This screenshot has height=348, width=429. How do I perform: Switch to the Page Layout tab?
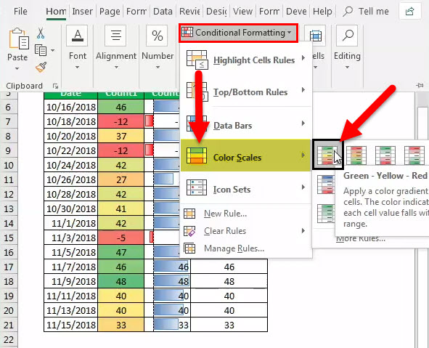click(x=110, y=12)
